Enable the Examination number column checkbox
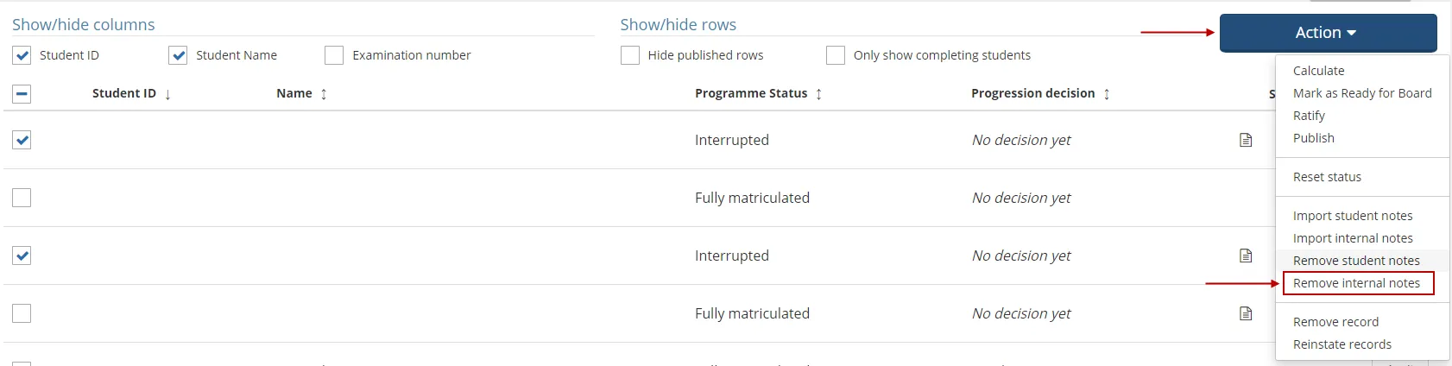 [334, 55]
